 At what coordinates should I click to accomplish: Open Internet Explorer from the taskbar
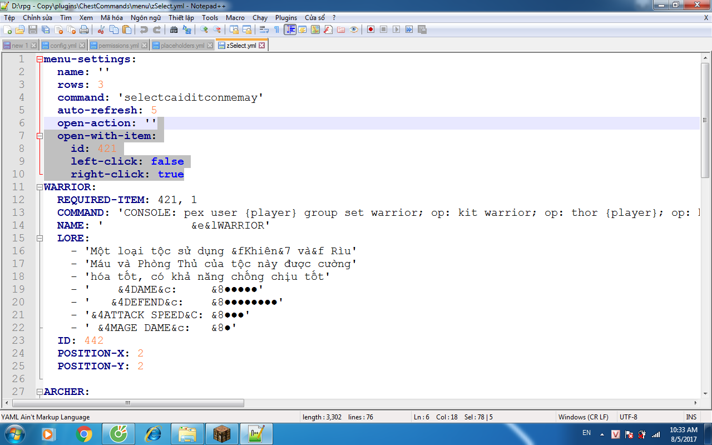click(153, 434)
